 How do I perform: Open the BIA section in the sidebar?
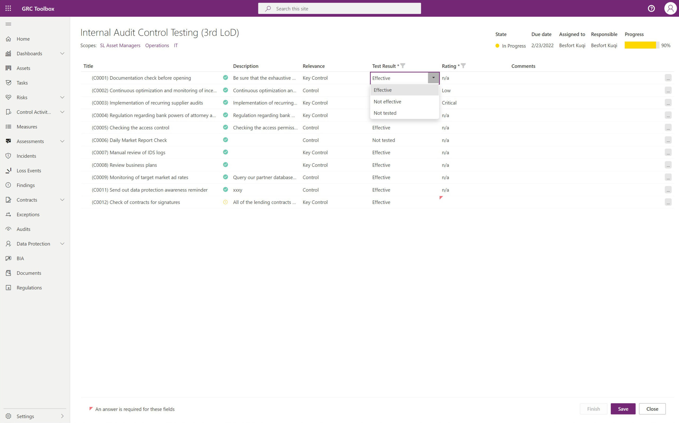click(20, 258)
